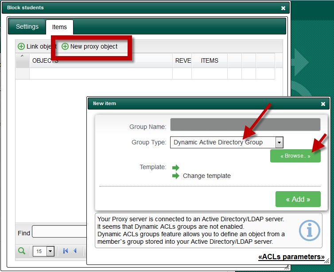Open the ACLs parameters link

point(291,257)
